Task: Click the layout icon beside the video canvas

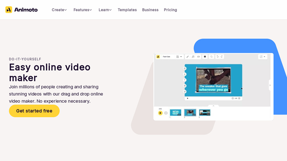Action: click(x=185, y=68)
